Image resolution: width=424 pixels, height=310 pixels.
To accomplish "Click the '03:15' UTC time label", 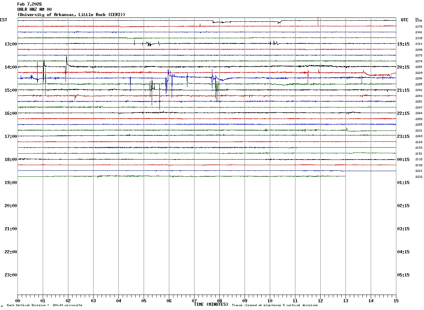I will click(x=403, y=229).
